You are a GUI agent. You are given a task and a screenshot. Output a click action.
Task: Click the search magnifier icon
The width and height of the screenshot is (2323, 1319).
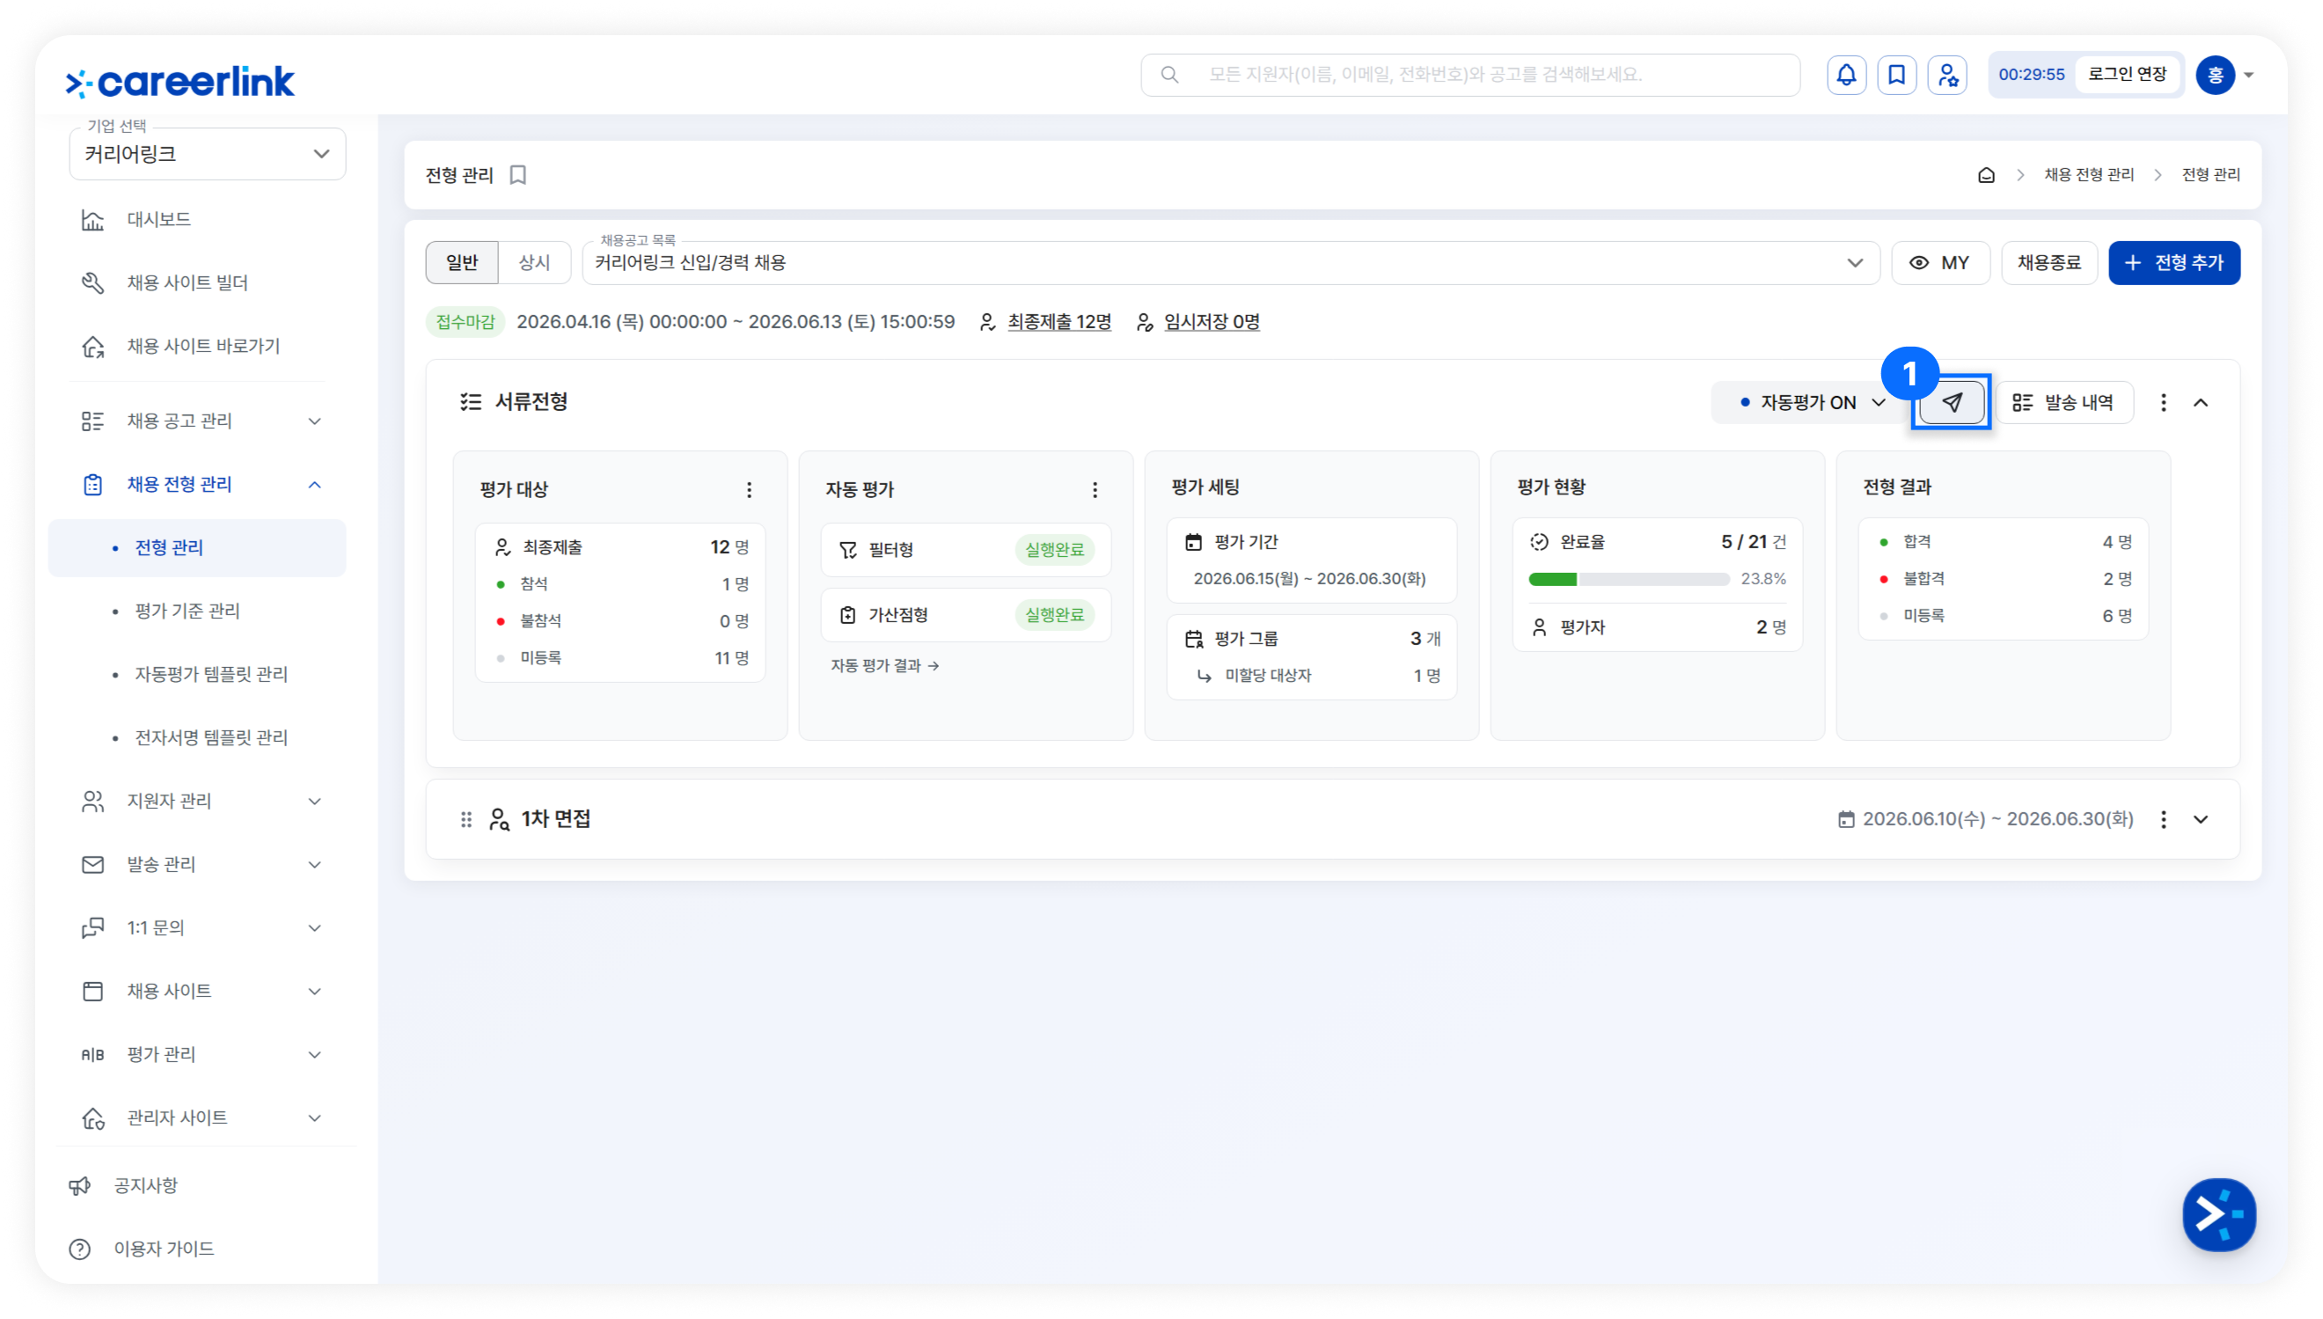[1169, 75]
